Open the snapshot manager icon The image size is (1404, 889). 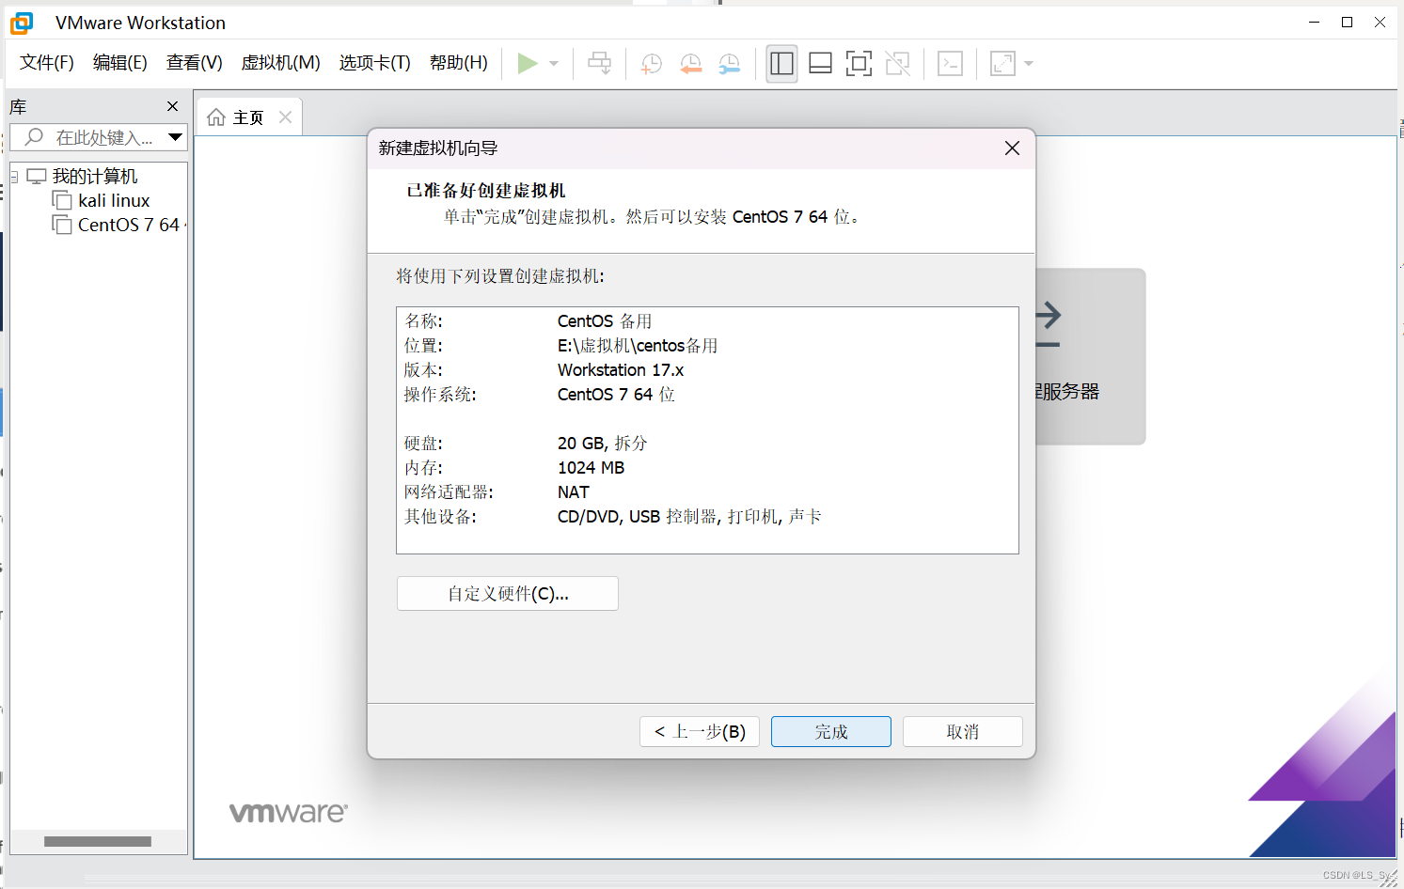pos(729,63)
